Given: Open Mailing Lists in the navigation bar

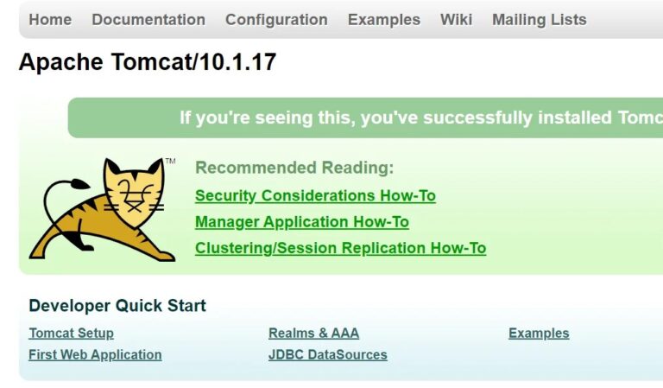Looking at the screenshot, I should pos(540,20).
